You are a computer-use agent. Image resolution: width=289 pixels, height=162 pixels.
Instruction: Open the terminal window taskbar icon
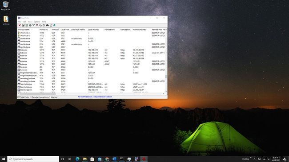coord(122,159)
